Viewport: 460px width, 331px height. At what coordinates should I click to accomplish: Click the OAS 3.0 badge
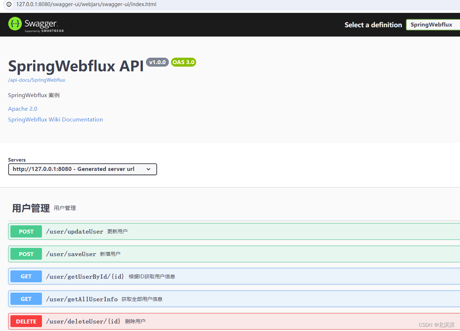pos(183,62)
